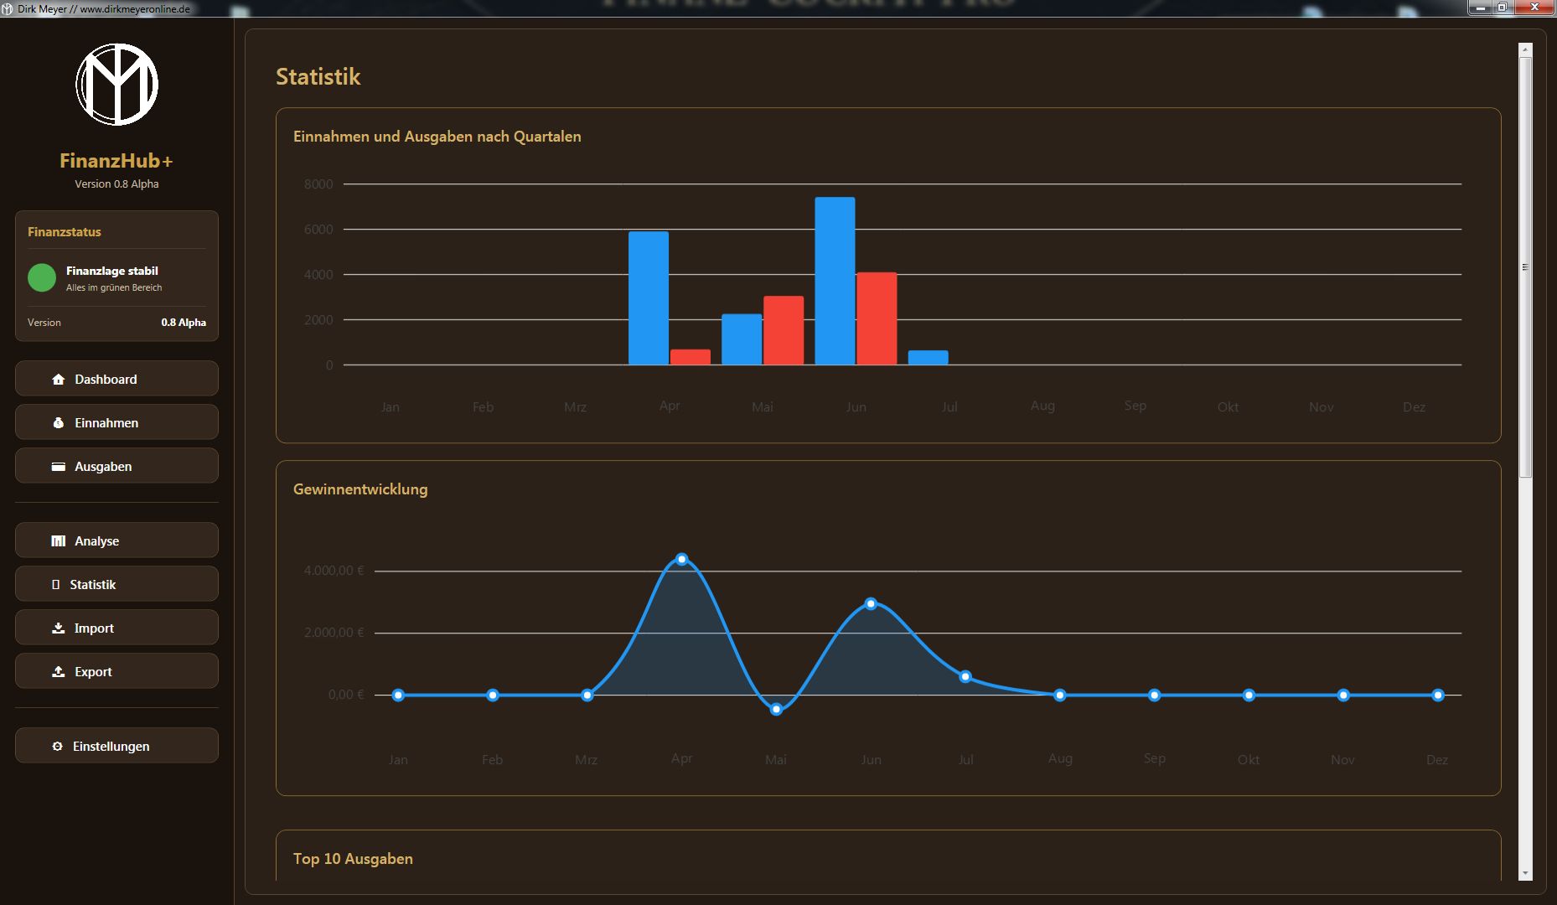Click the vertical scrollbar thumb
The height and width of the screenshot is (905, 1557).
point(1525,267)
